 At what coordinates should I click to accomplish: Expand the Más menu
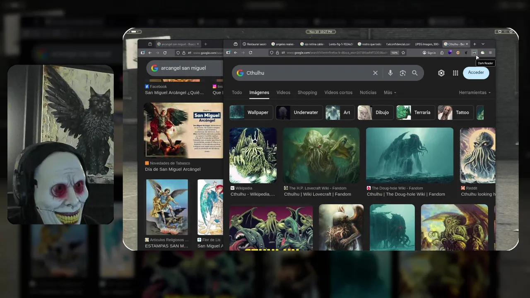390,92
